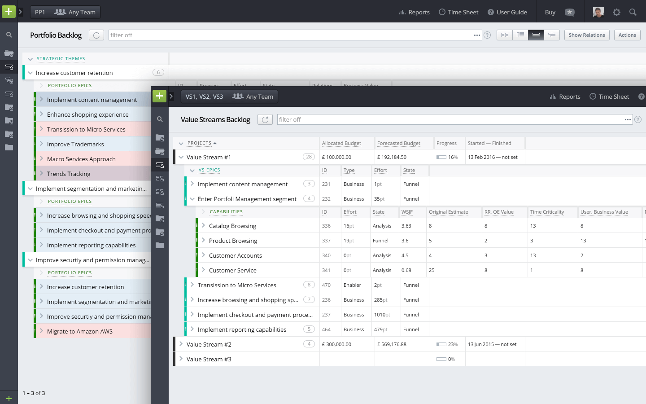Image resolution: width=646 pixels, height=404 pixels.
Task: Select the detailed list view toggle
Action: (x=536, y=35)
